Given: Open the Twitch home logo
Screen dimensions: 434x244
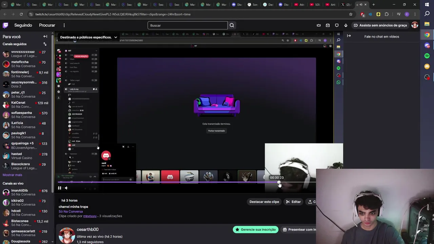Looking at the screenshot, I should pyautogui.click(x=5, y=25).
